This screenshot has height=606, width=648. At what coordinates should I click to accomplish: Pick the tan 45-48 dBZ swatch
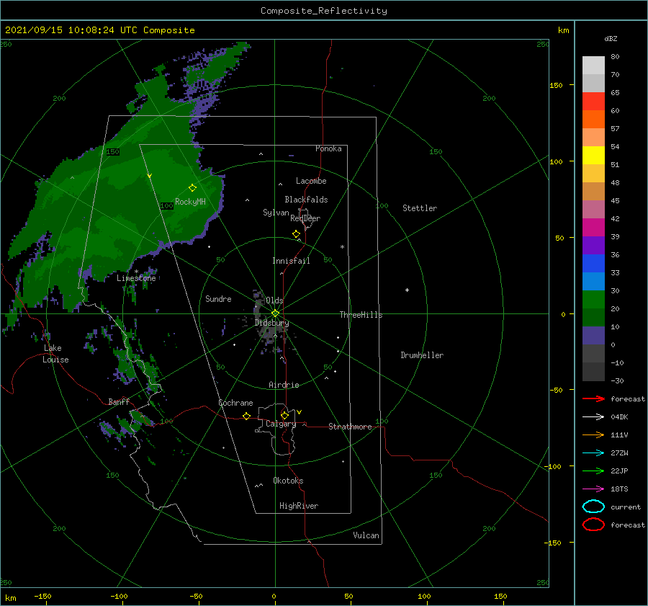(x=593, y=191)
